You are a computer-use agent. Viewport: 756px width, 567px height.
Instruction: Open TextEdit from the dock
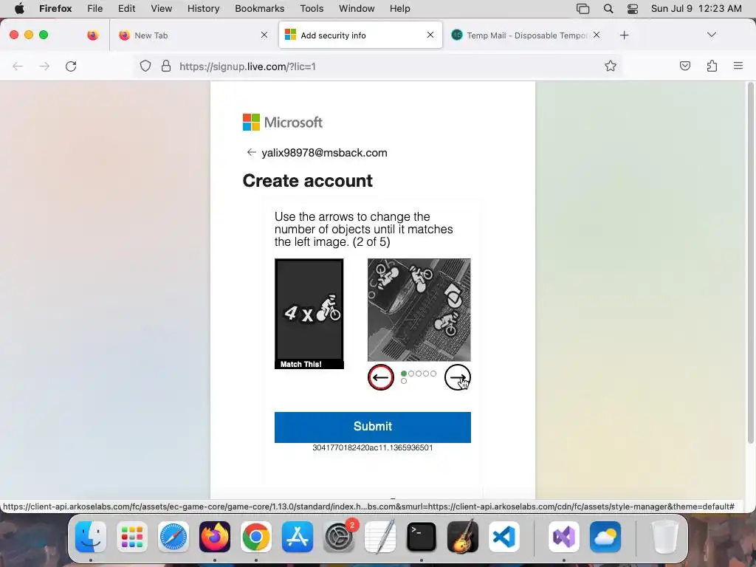click(x=380, y=537)
